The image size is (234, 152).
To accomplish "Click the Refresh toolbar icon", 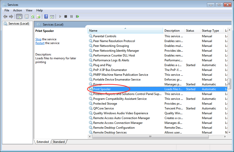I will (33, 16).
